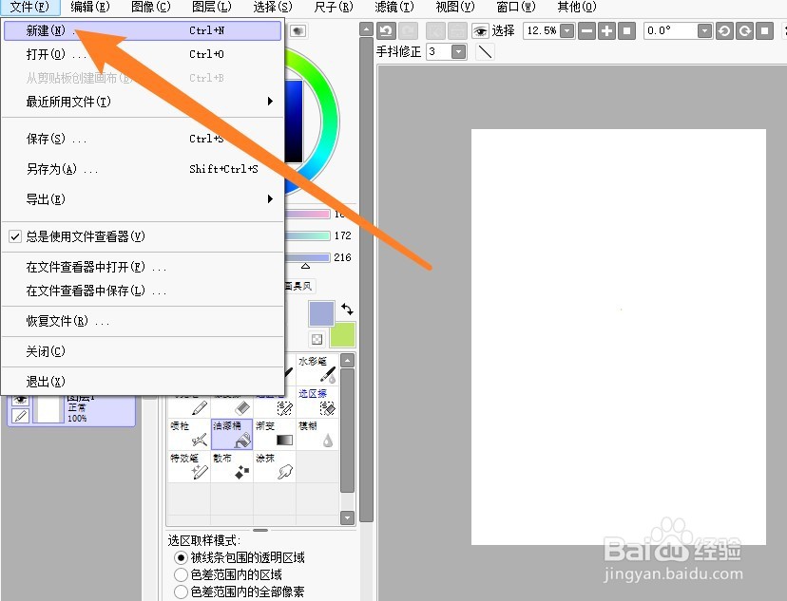Select the 水彩笔 watercolor brush tool
Image resolution: width=787 pixels, height=601 pixels.
click(x=317, y=369)
